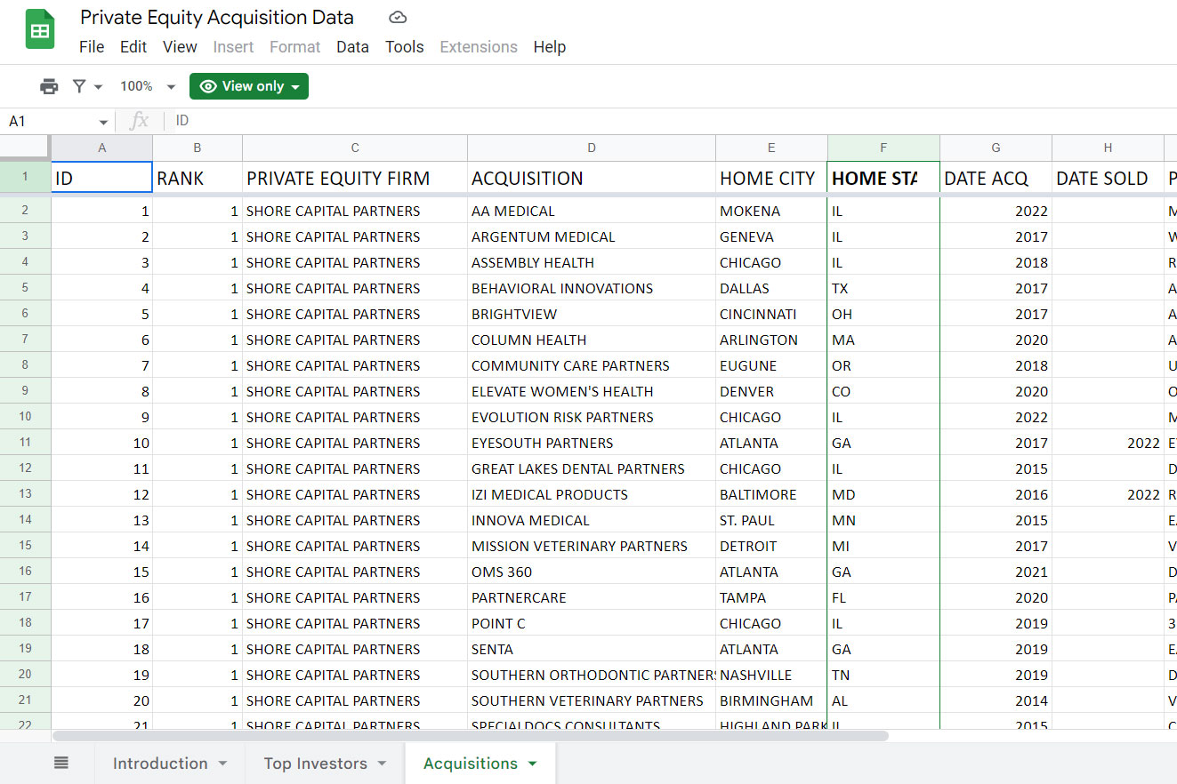This screenshot has height=784, width=1177.
Task: Click the print icon
Action: click(x=49, y=86)
